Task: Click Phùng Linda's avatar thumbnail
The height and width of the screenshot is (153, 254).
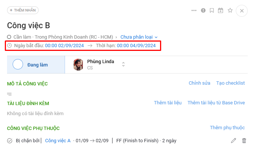Action: coord(78,65)
